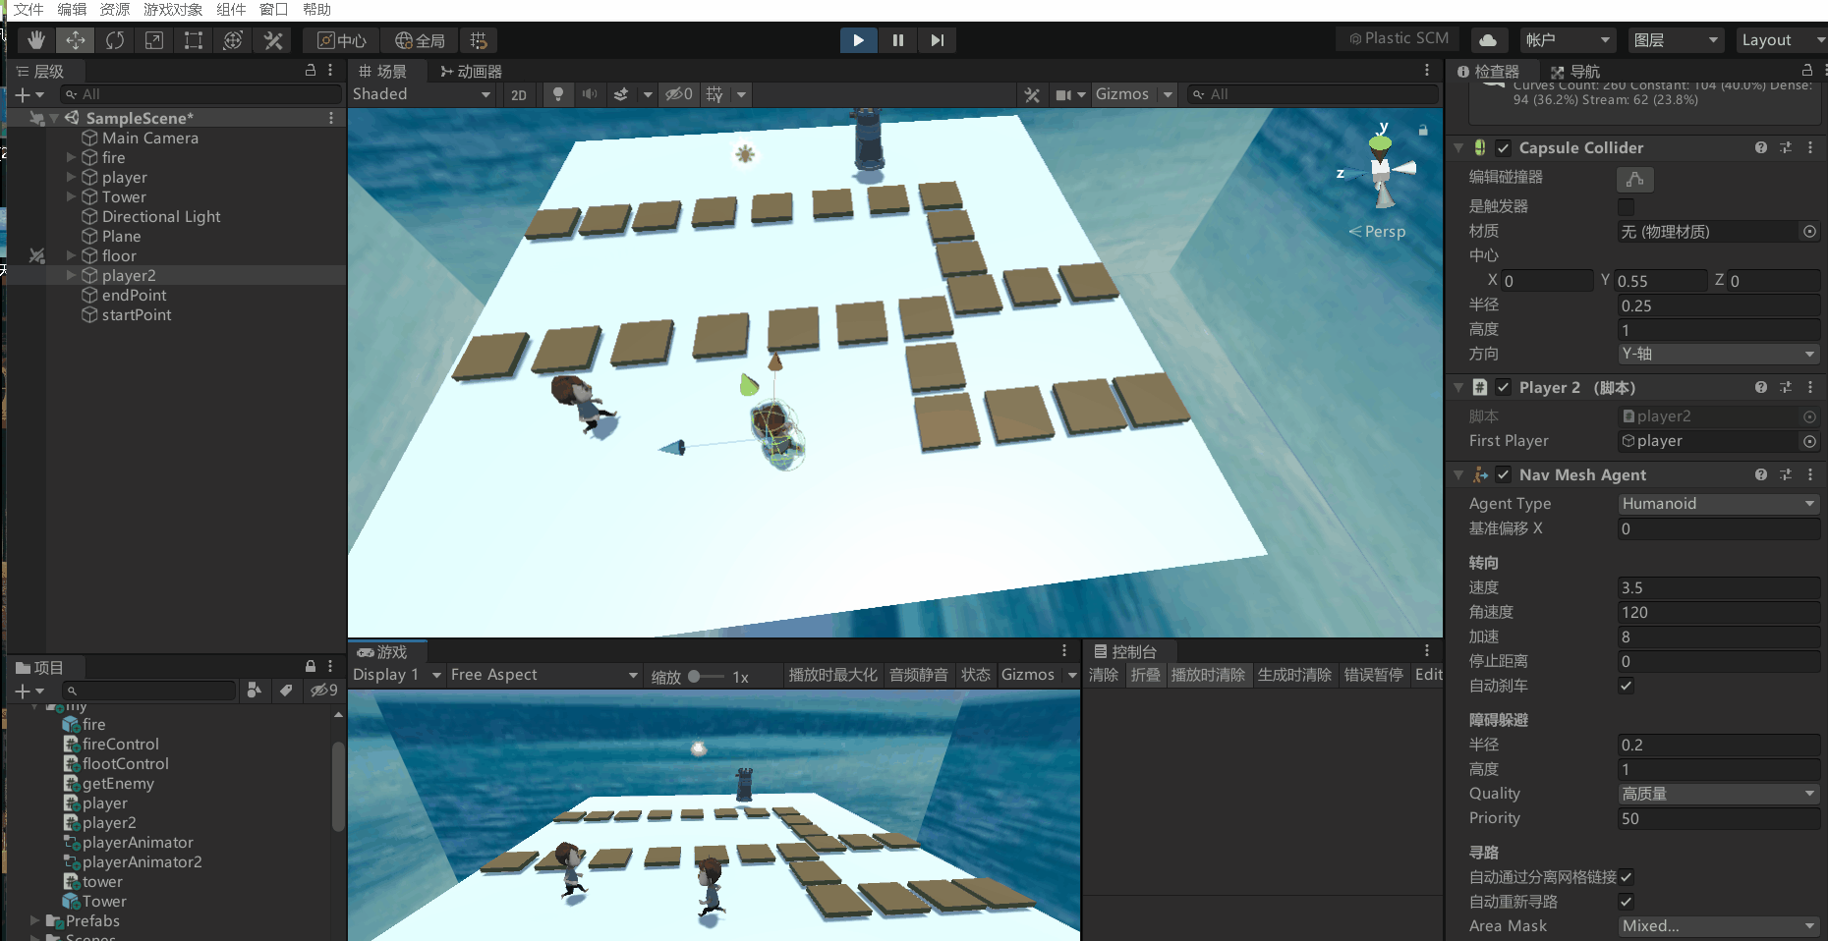Toggle Mute Audio in game view
This screenshot has height=941, width=1828.
pos(919,675)
